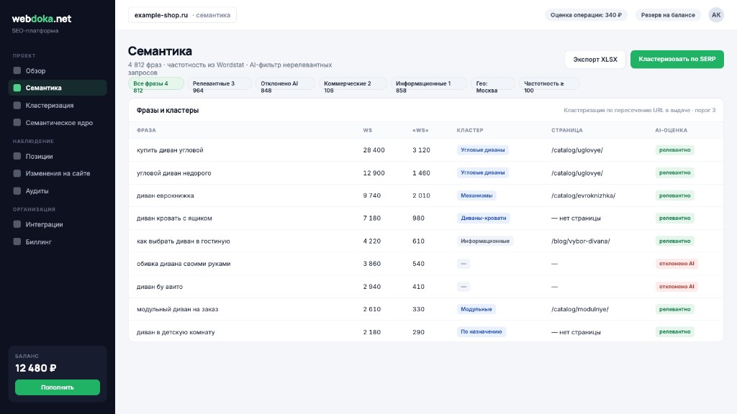Click the Пополнить balance button
Image resolution: width=737 pixels, height=414 pixels.
58,387
